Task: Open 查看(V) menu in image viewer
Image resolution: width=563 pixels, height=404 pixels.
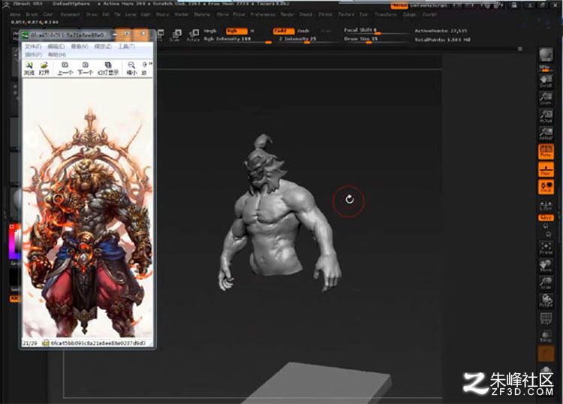Action: coord(80,47)
